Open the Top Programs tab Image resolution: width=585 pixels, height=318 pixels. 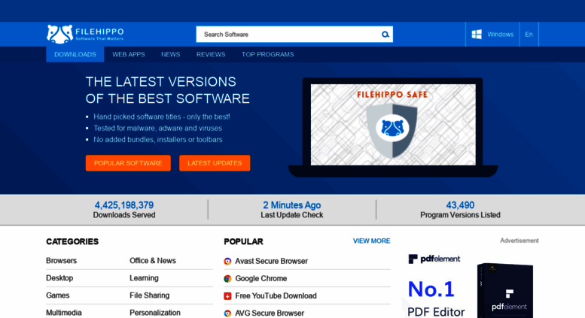[267, 54]
